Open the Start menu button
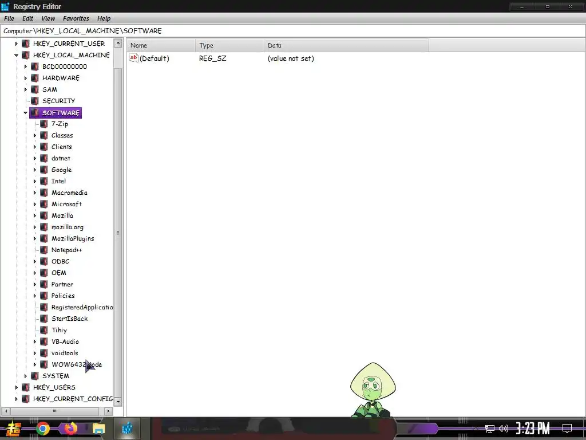The width and height of the screenshot is (586, 440). 13,429
